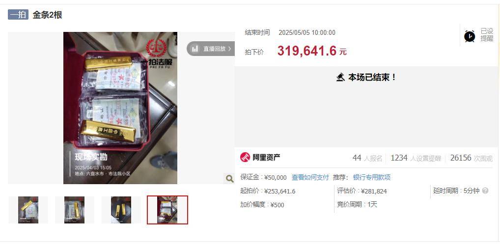Click the help question mark beside 延时周期
This screenshot has width=500, height=248.
coord(485,191)
